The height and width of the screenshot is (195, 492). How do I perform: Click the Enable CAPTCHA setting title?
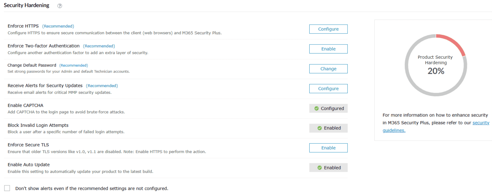(25, 105)
